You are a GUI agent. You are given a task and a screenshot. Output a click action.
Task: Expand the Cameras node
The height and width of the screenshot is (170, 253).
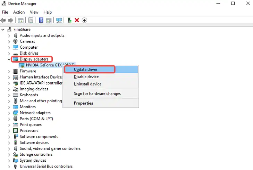9,42
